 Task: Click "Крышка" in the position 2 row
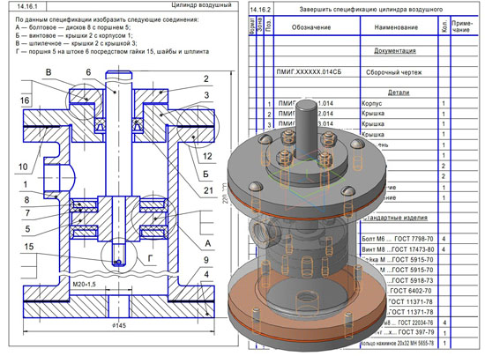[373, 114]
